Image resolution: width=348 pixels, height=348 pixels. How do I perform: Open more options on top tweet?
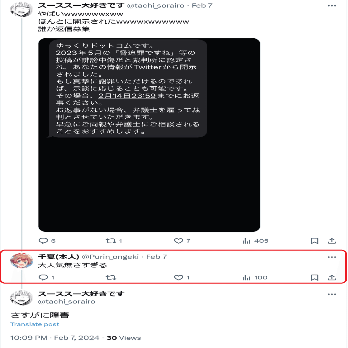[x=332, y=6]
